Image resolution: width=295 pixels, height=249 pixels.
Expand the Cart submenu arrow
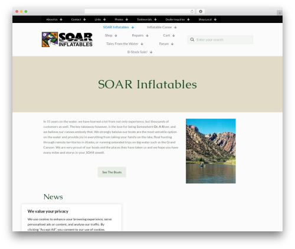point(173,35)
